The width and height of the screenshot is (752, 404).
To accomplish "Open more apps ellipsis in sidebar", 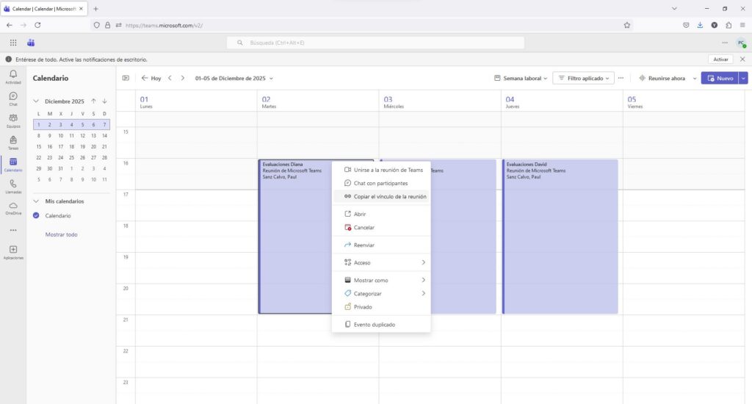I will click(x=13, y=231).
